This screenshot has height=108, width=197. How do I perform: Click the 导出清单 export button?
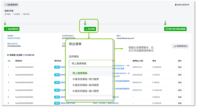[x=90, y=29]
